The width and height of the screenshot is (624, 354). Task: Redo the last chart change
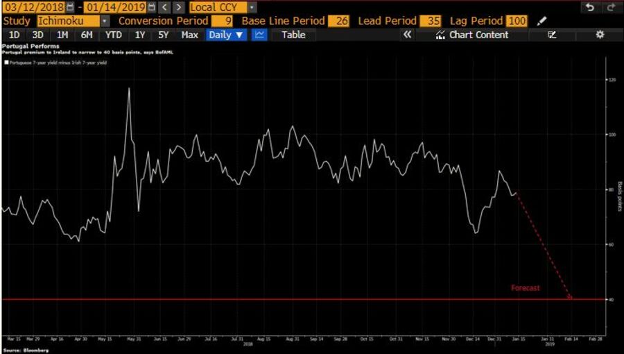611,7
